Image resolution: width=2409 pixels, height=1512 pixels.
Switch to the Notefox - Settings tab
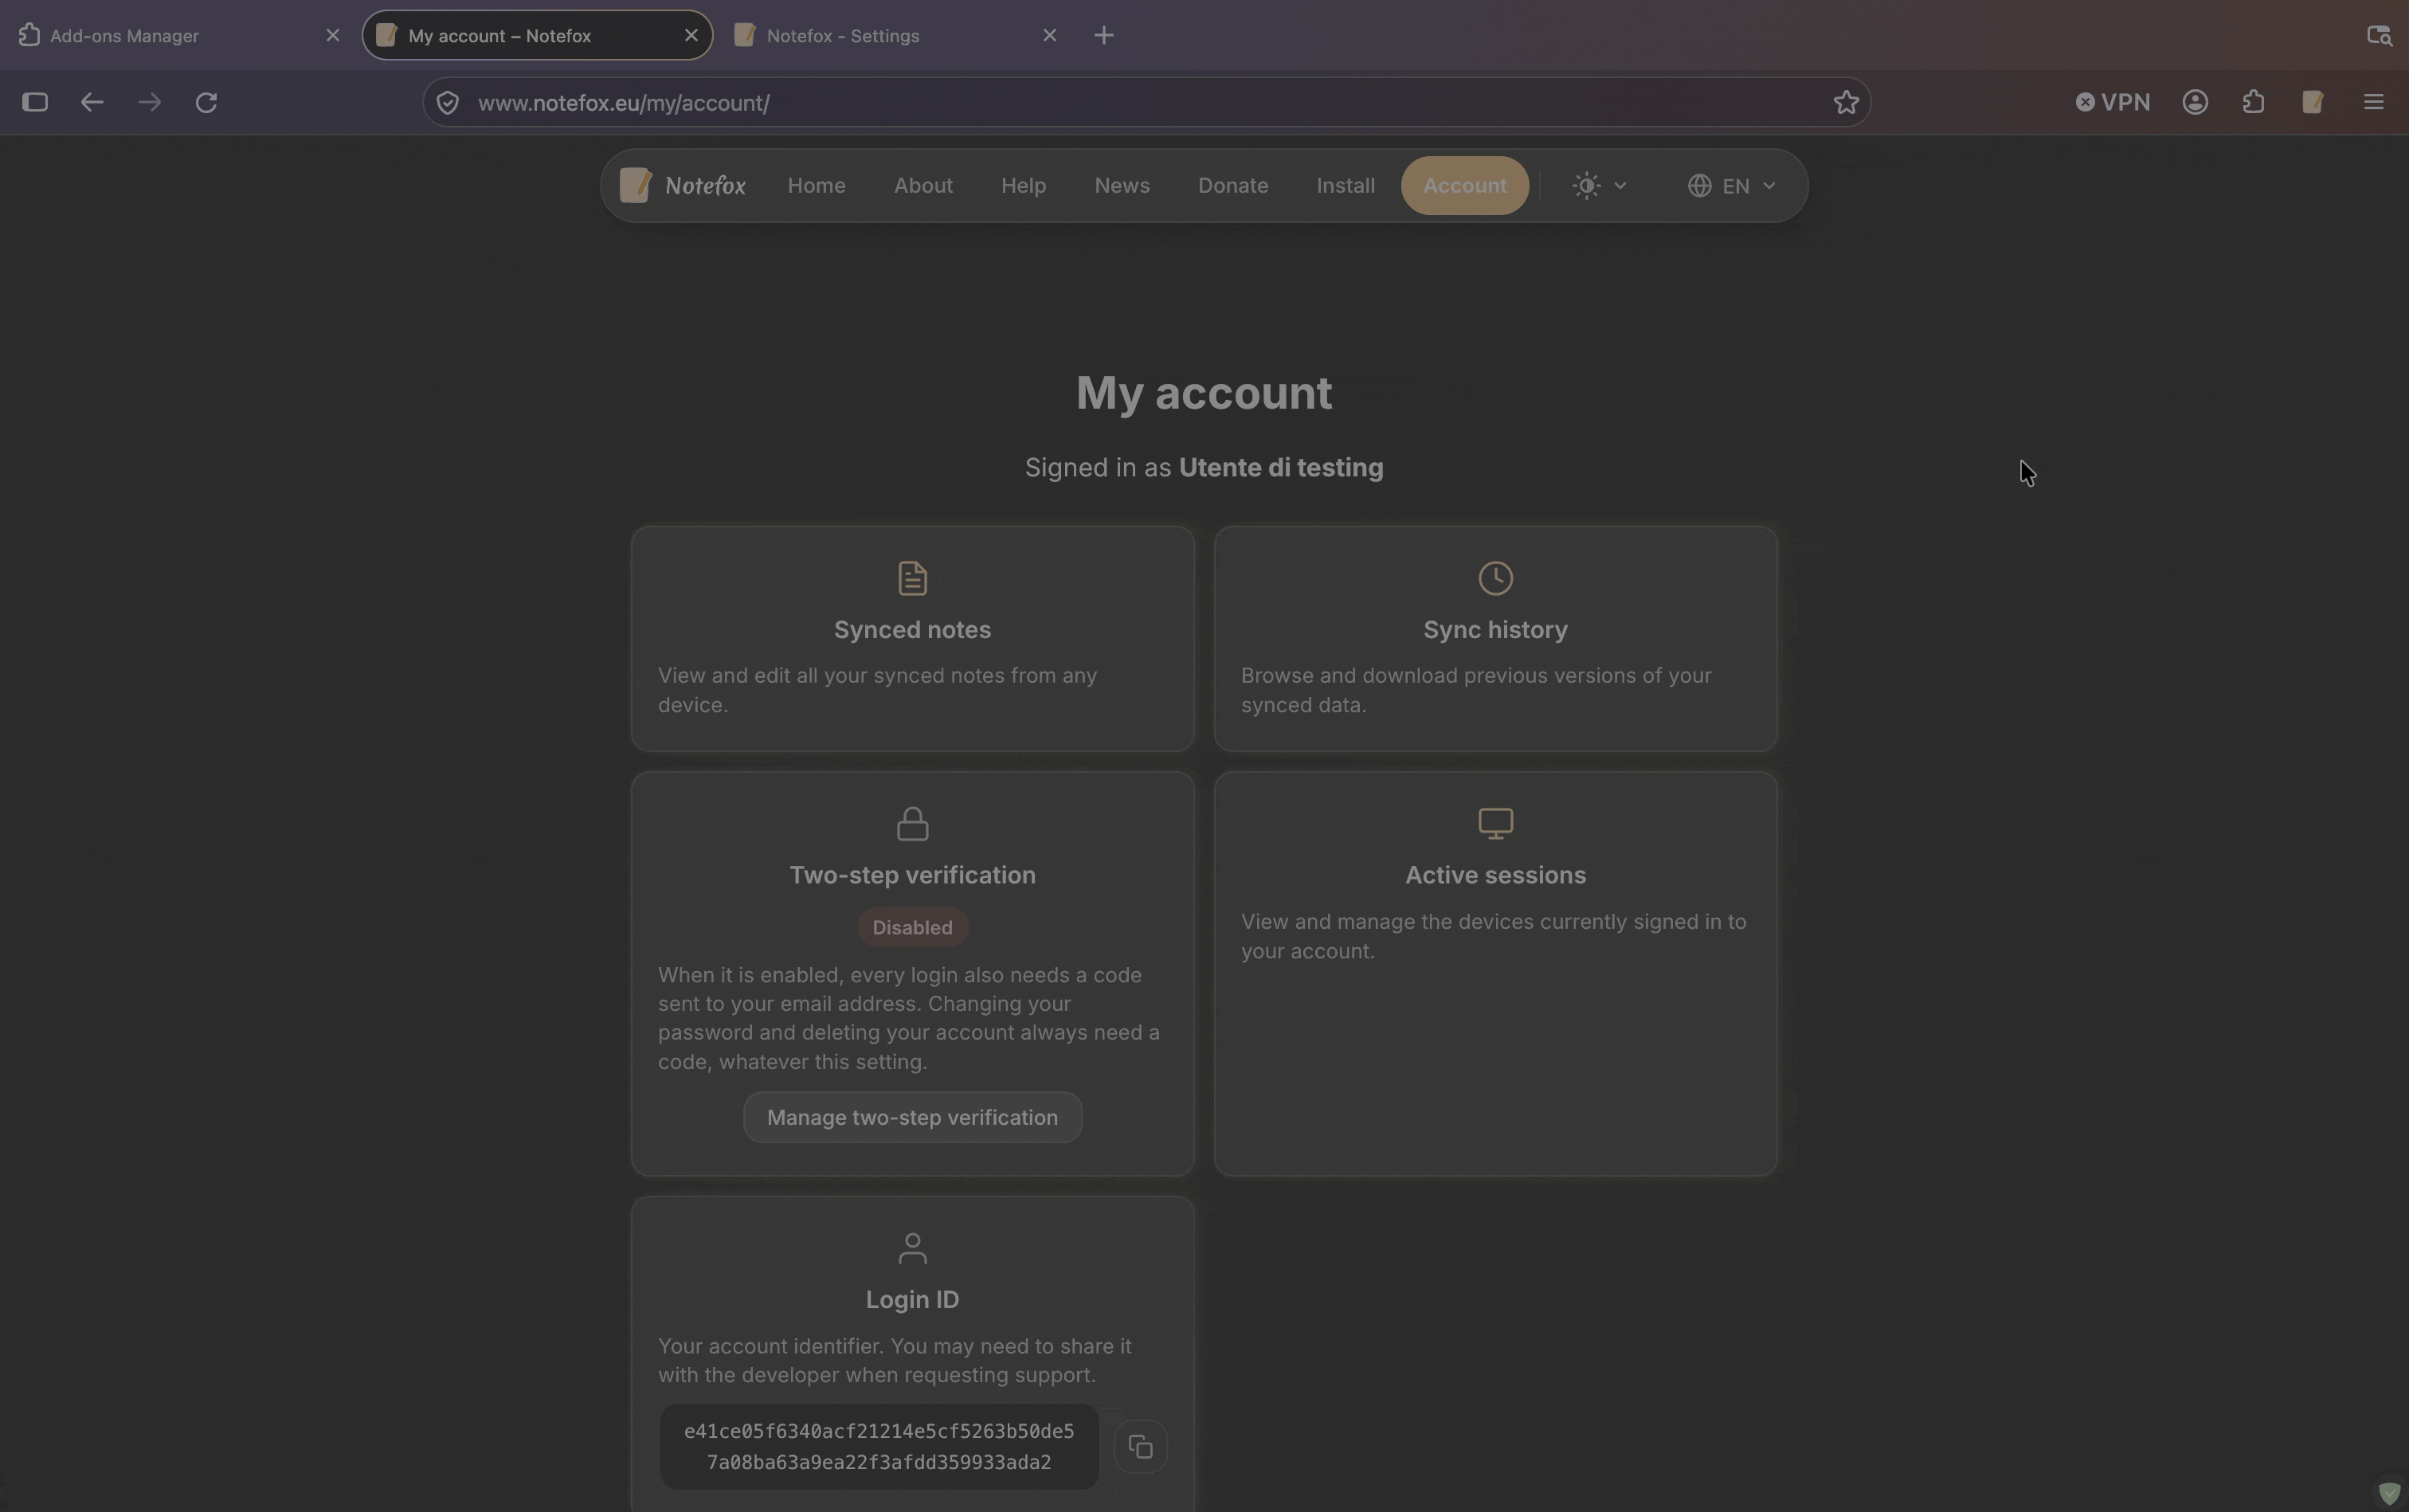coord(895,35)
